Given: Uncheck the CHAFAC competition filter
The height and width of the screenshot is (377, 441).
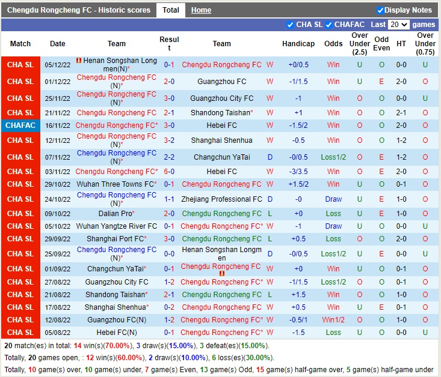Looking at the screenshot, I should click(x=330, y=25).
